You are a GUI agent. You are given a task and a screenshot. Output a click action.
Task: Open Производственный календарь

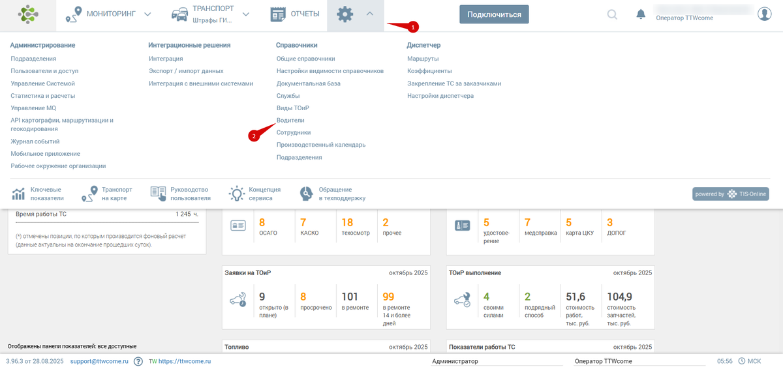321,145
